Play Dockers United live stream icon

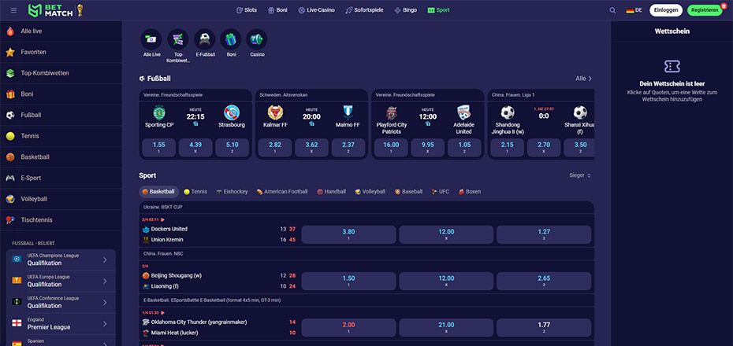point(162,219)
